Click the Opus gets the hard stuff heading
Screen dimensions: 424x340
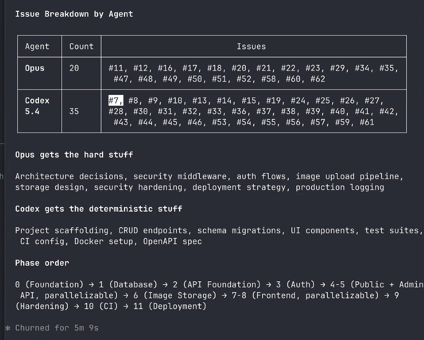pyautogui.click(x=74, y=154)
